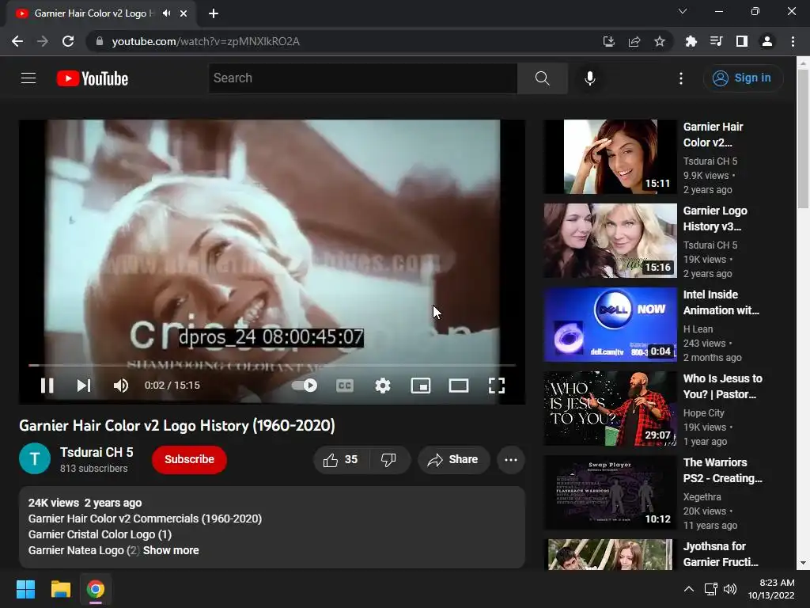
Task: Go forward with the browser arrow
Action: 43,41
